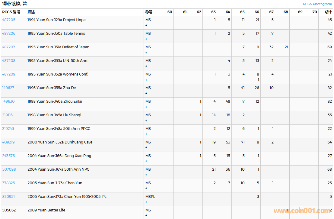This screenshot has height=219, width=334.
Task: Open the PCGS Photograde link
Action: (x=317, y=4)
